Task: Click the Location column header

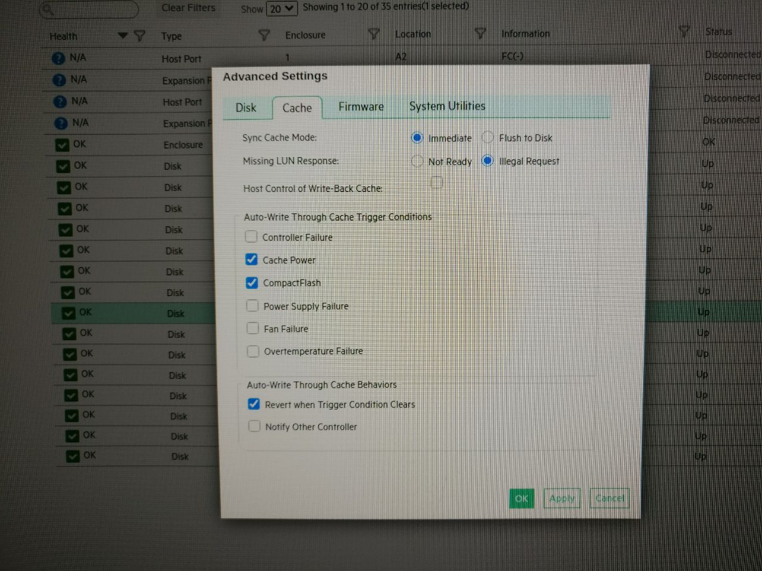Action: [x=413, y=34]
